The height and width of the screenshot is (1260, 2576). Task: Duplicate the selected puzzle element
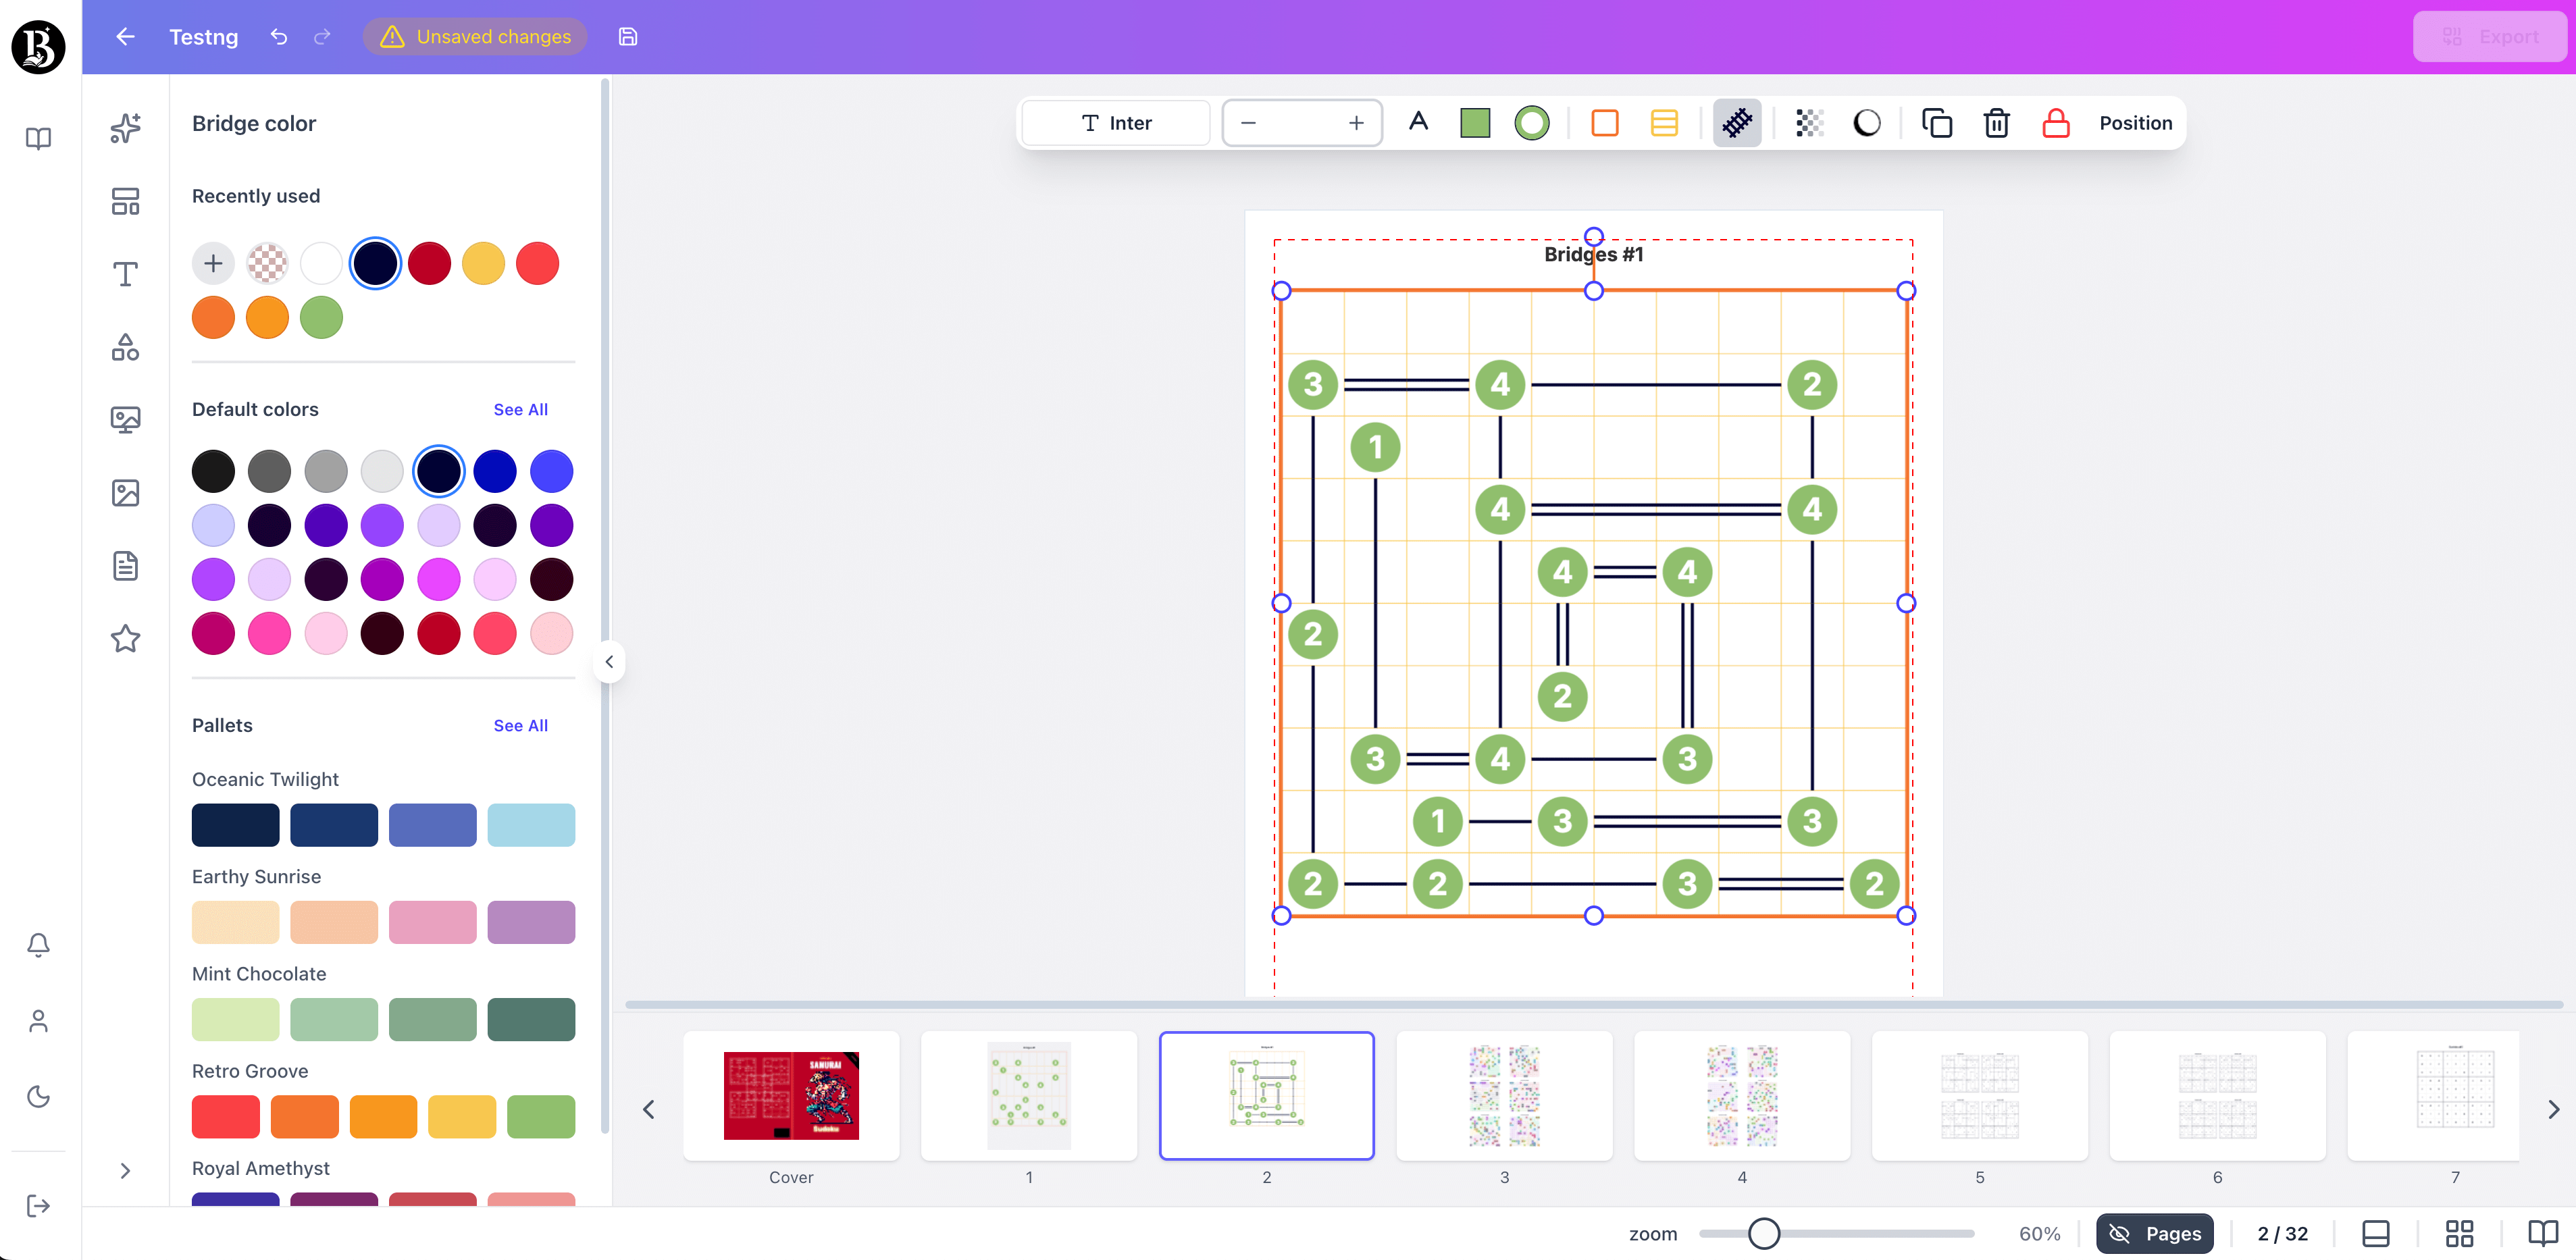coord(1937,123)
